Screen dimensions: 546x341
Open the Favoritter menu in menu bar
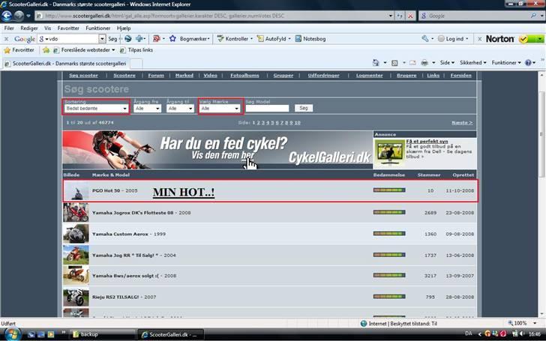(68, 28)
